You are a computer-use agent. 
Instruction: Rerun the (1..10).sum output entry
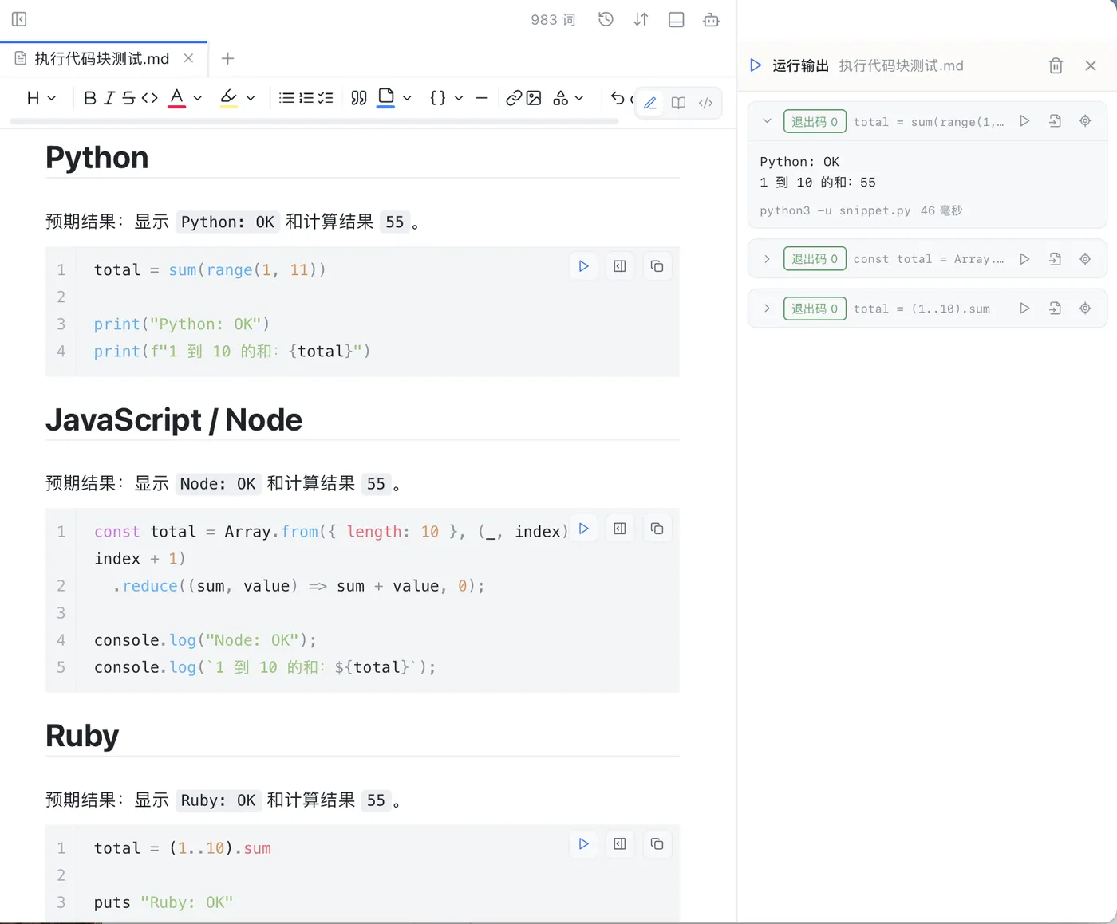[x=1024, y=309]
